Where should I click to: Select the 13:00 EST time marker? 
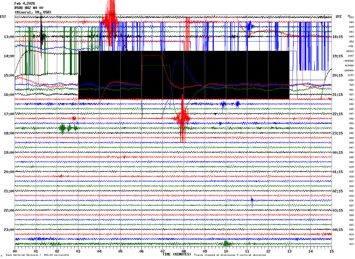click(x=9, y=37)
